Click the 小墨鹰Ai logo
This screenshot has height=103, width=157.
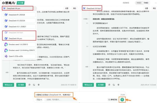pos(9,3)
